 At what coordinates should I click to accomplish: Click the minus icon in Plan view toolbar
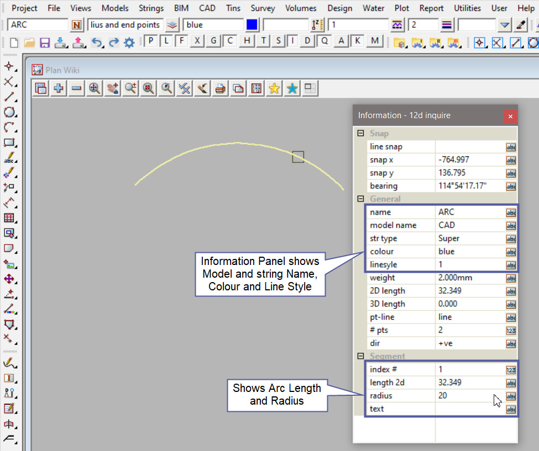(76, 88)
